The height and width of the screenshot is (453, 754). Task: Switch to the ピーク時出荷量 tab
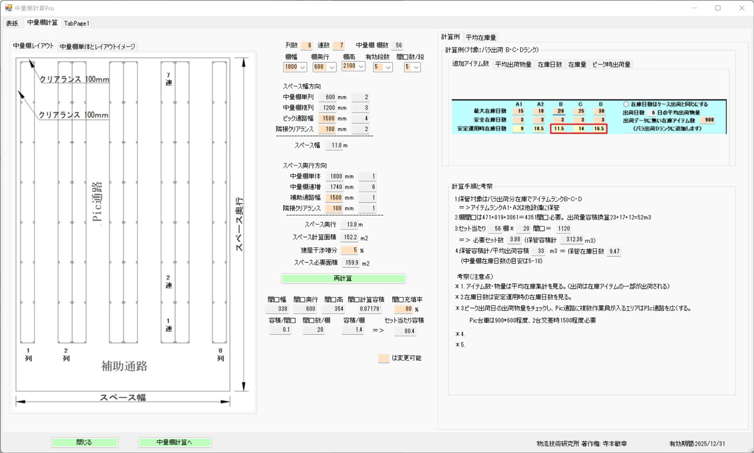tap(611, 65)
